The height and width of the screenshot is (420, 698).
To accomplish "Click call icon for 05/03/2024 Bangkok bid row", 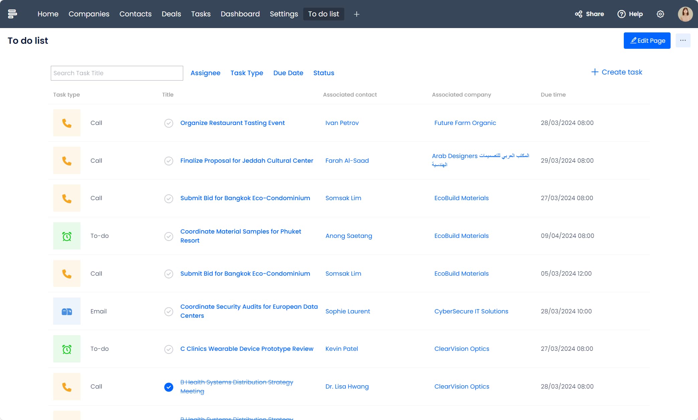I will point(67,274).
